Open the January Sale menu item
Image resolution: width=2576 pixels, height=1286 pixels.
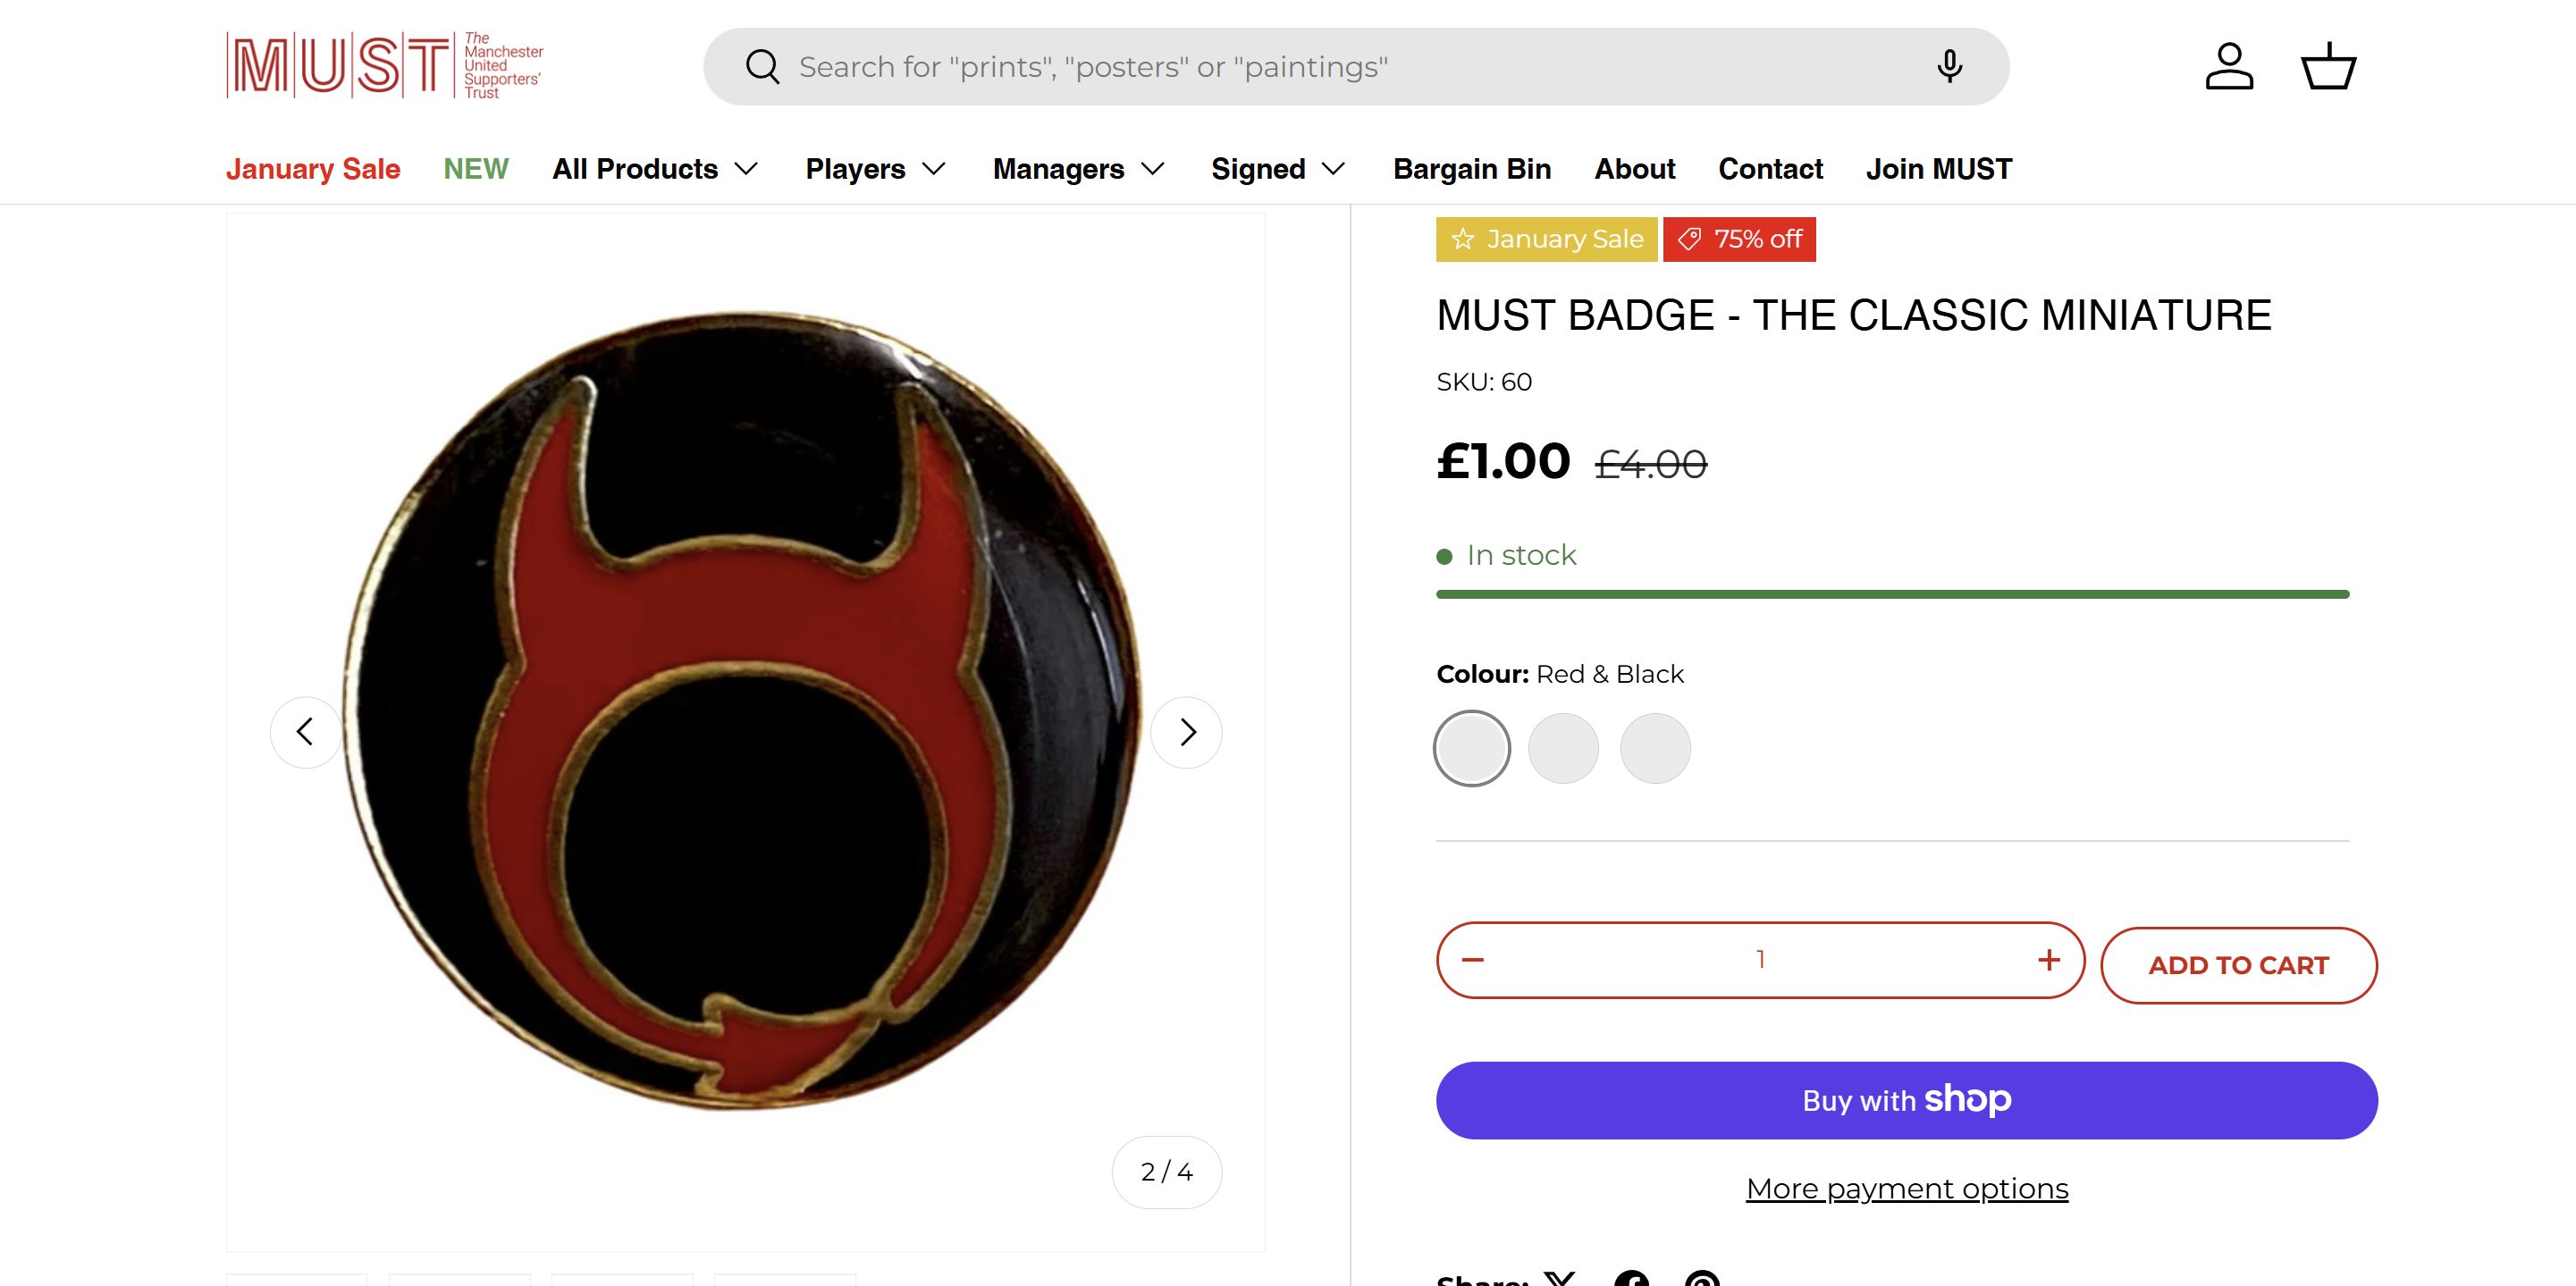[x=313, y=169]
